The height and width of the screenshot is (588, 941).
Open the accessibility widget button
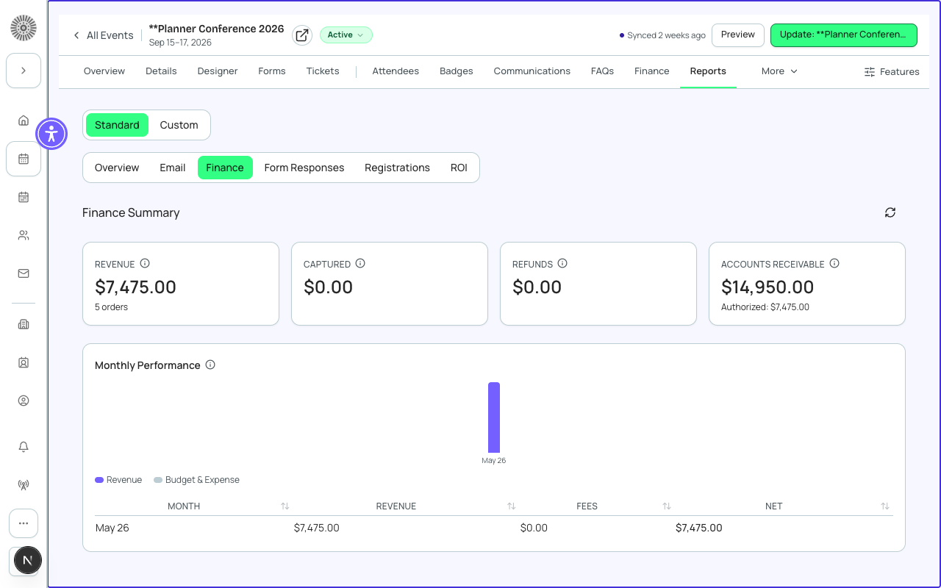pyautogui.click(x=51, y=134)
